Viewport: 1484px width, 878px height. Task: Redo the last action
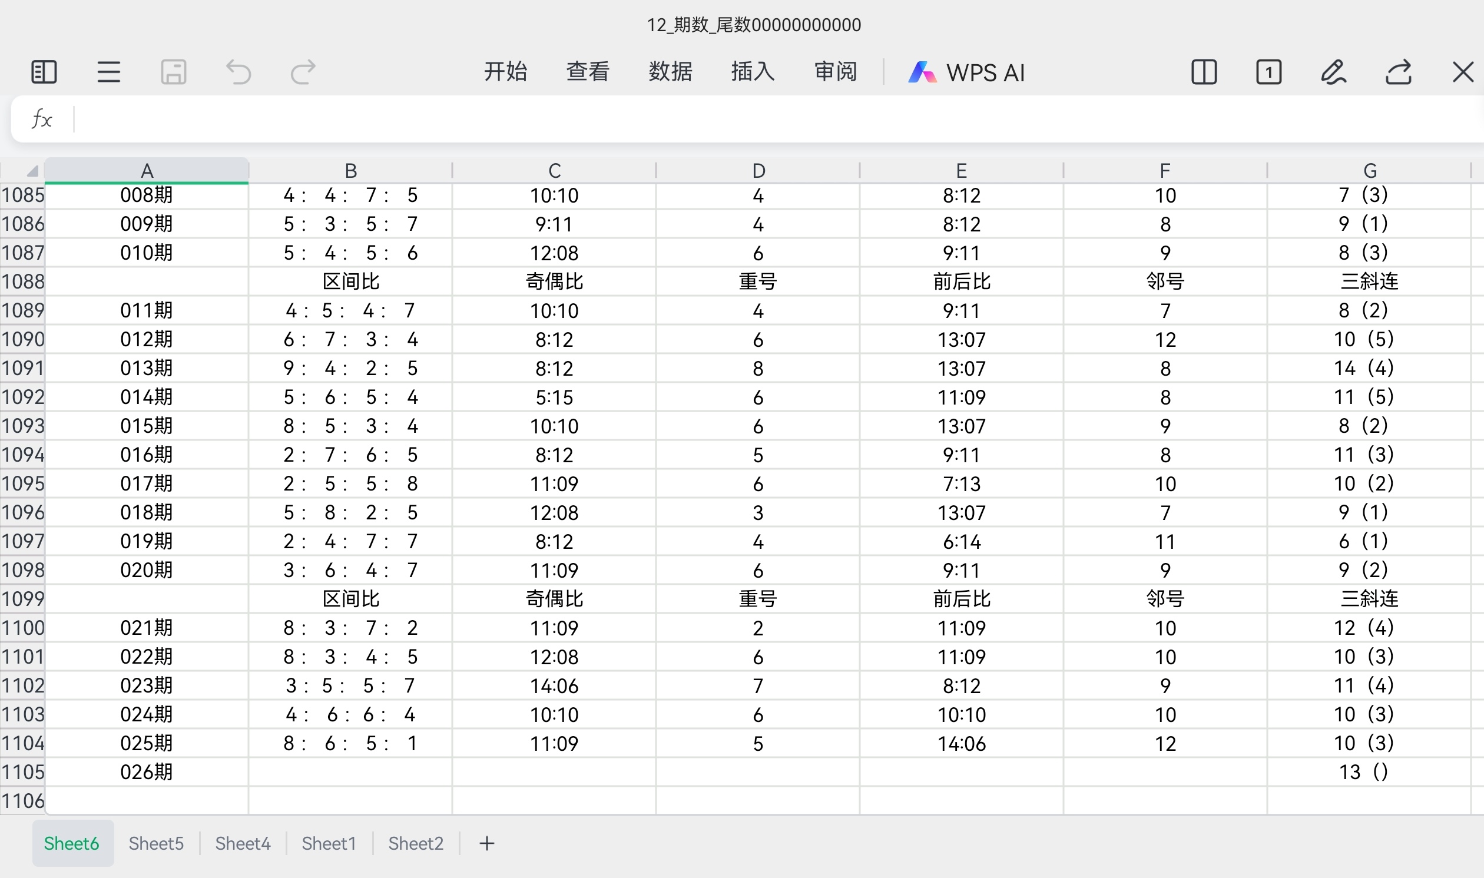point(303,72)
